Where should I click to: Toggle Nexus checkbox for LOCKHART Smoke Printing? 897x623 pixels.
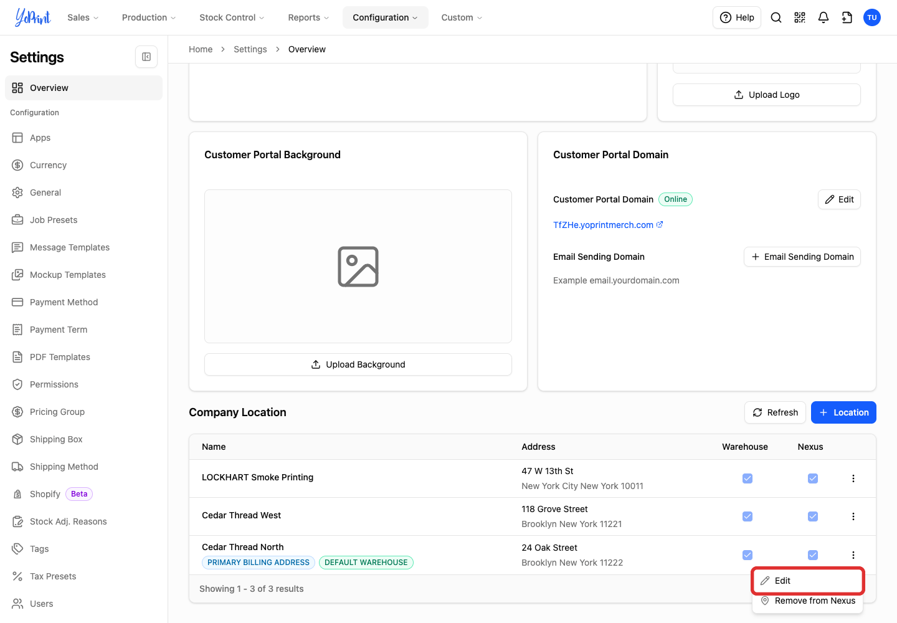[x=813, y=478]
